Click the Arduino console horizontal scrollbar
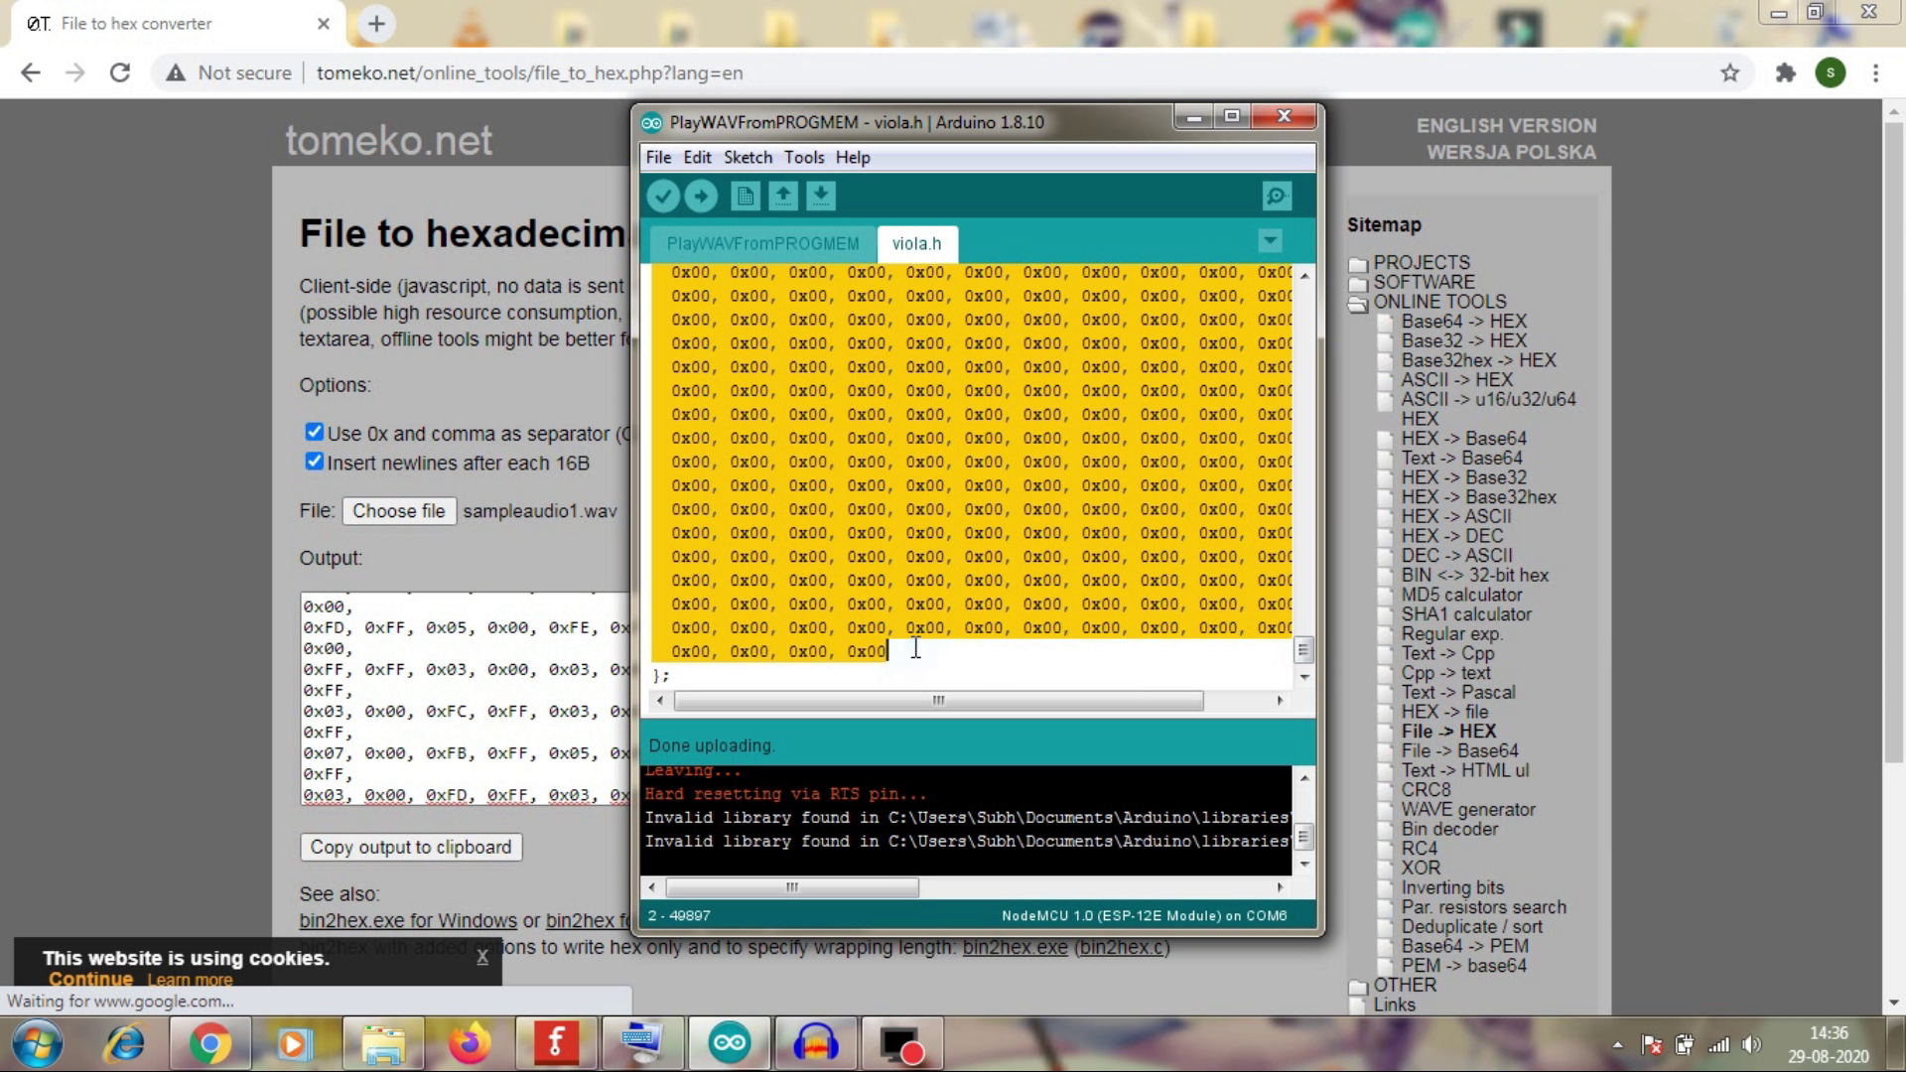The image size is (1906, 1072). (791, 887)
